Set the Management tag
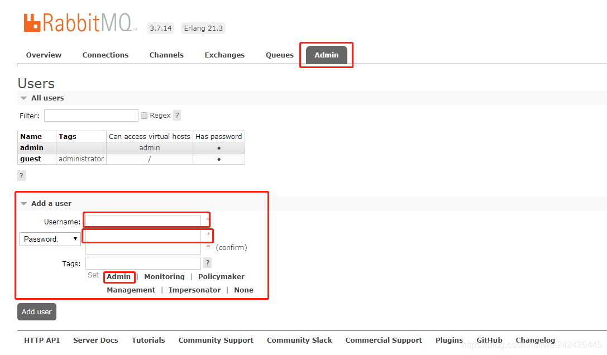 [x=131, y=290]
